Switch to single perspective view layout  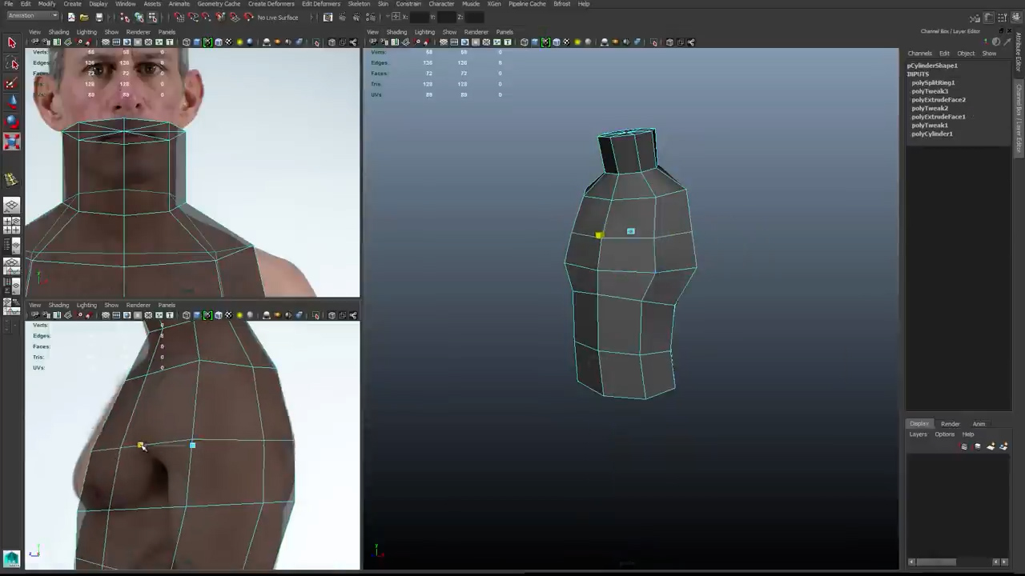[x=12, y=207]
